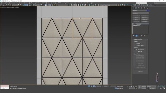166x93 pixels.
Task: Activate the Select and Rotate tool
Action: (x=29, y=5)
